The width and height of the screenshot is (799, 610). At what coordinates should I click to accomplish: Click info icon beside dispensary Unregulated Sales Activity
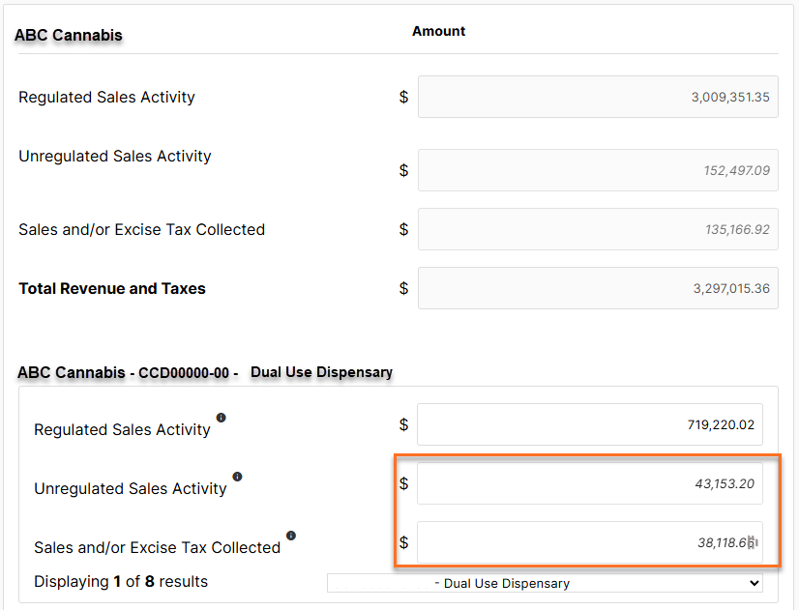pyautogui.click(x=237, y=477)
